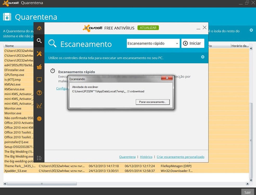Click Parar escaneamento button
Screen dimensions: 256x195
point(152,102)
